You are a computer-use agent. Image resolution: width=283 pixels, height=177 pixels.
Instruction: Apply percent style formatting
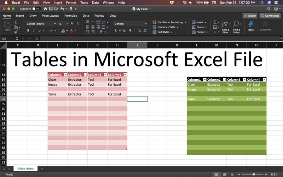pyautogui.click(x=124, y=31)
